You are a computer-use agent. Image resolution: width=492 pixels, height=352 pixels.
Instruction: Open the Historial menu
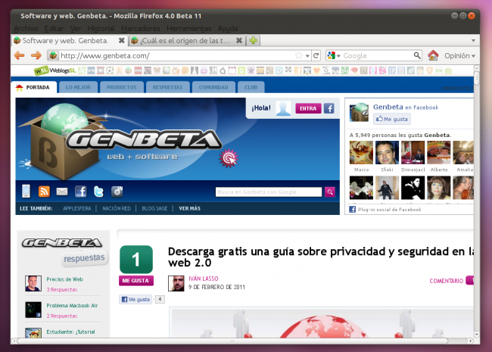pos(101,29)
